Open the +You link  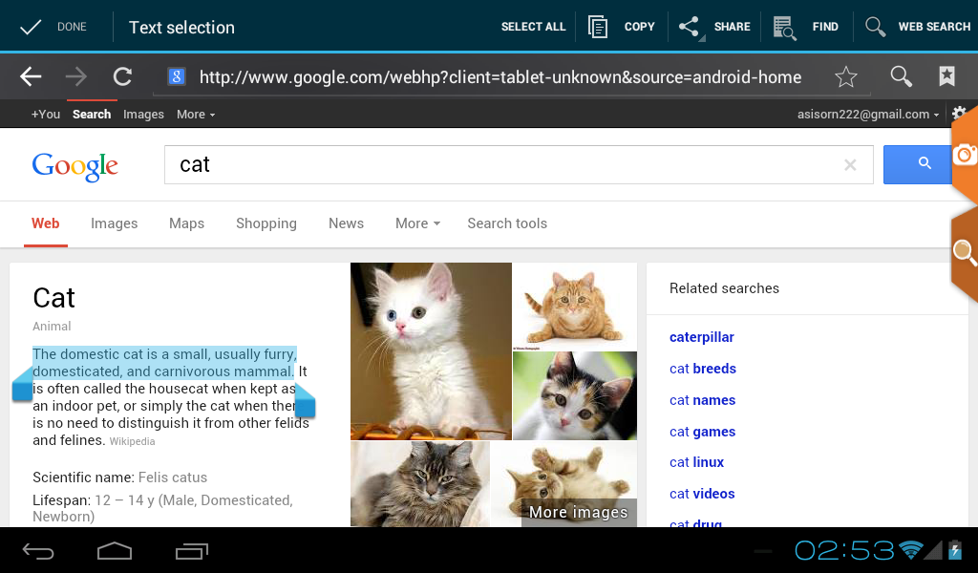point(46,114)
